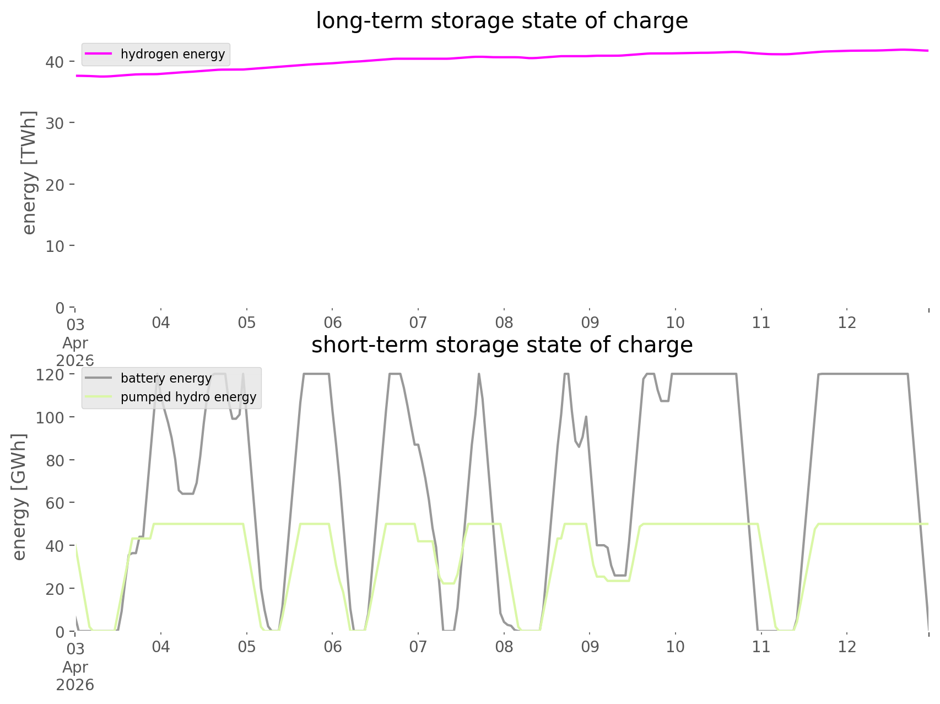Click the 'energy [TWh]' y-axis label

pyautogui.click(x=29, y=173)
